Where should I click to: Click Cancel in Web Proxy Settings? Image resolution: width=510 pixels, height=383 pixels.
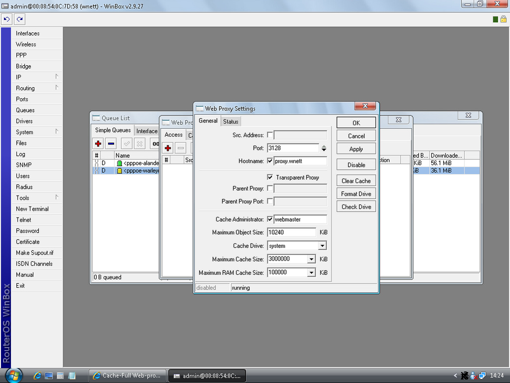tap(356, 136)
